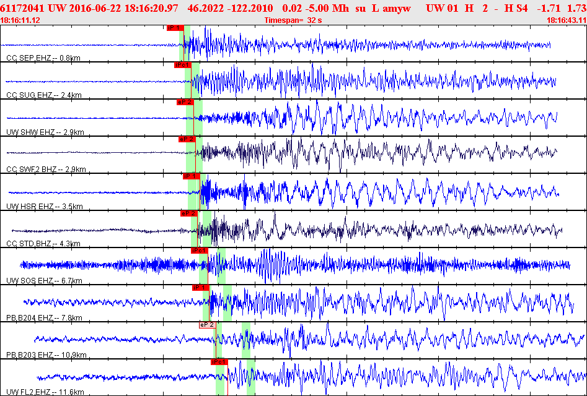Select the UW SHW EHZ station label
This screenshot has height=396, width=587.
(x=45, y=132)
